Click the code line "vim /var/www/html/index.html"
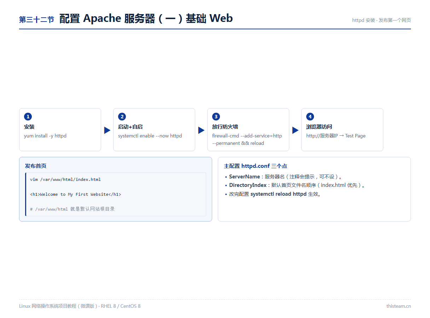This screenshot has width=430, height=318. point(65,179)
